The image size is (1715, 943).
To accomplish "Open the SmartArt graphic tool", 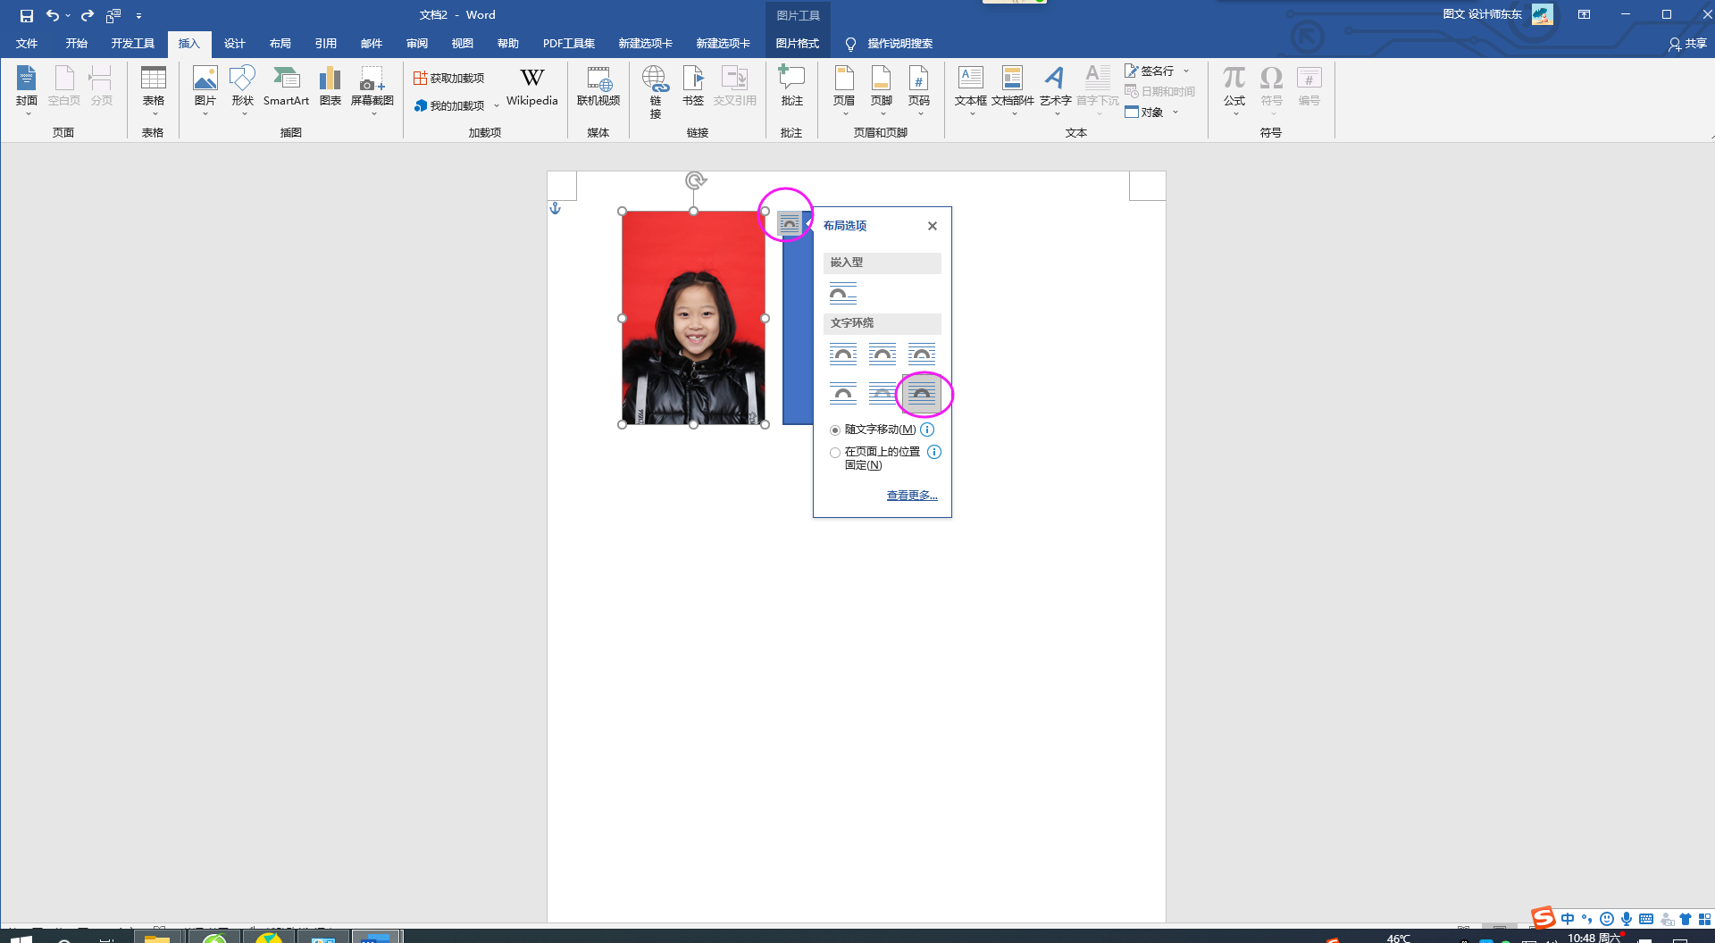I will coord(286,86).
